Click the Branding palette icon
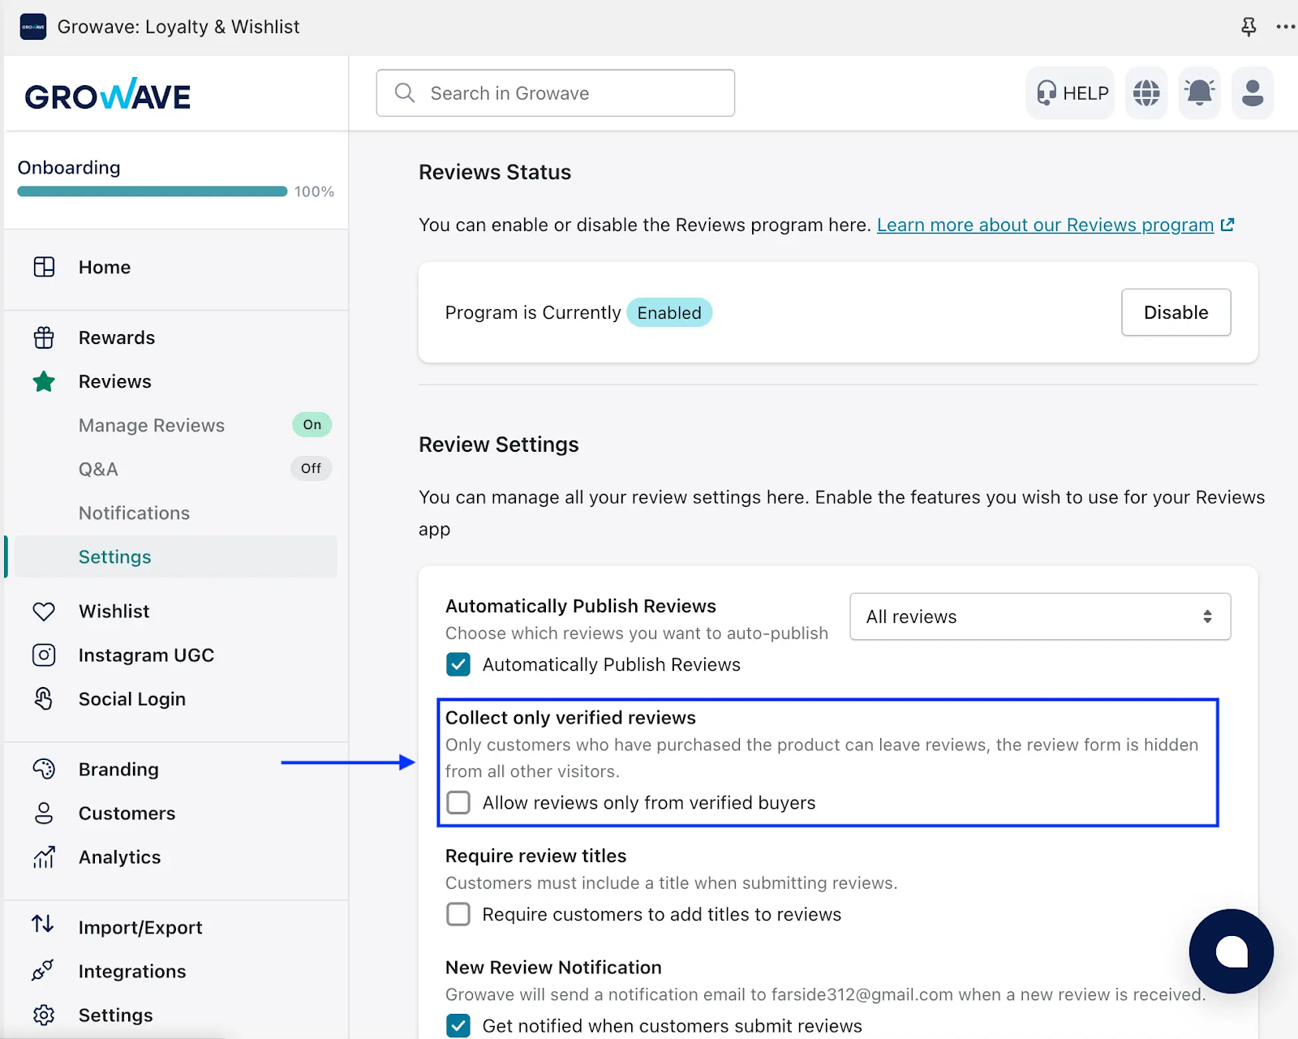 44,769
